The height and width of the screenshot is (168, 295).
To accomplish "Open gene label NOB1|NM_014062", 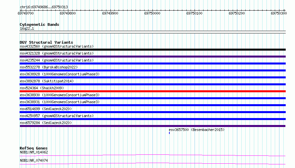I will pos(34,152).
